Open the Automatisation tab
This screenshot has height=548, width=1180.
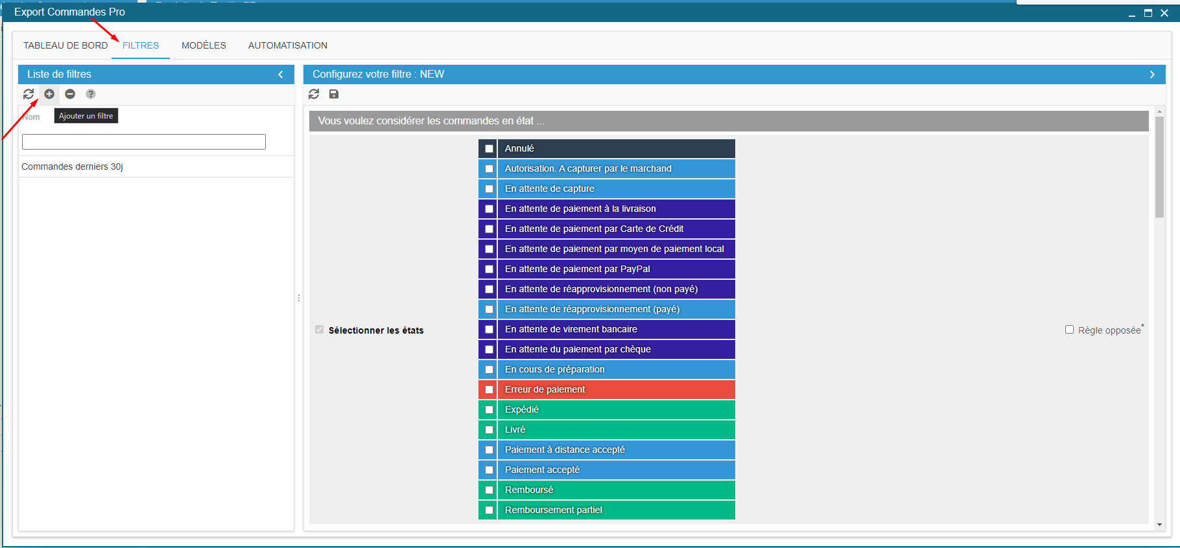(x=287, y=45)
